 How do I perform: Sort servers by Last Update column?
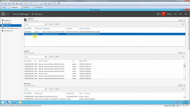tap(69, 29)
